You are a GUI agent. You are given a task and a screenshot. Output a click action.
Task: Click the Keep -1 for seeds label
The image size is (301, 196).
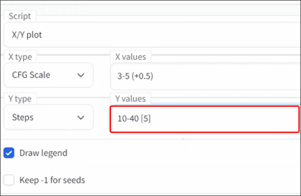52,179
